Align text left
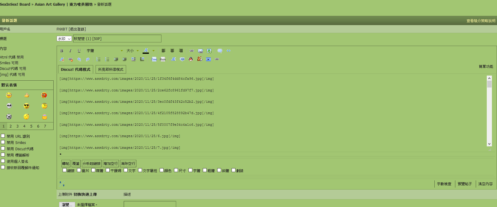The height and width of the screenshot is (207, 497). pyautogui.click(x=164, y=51)
